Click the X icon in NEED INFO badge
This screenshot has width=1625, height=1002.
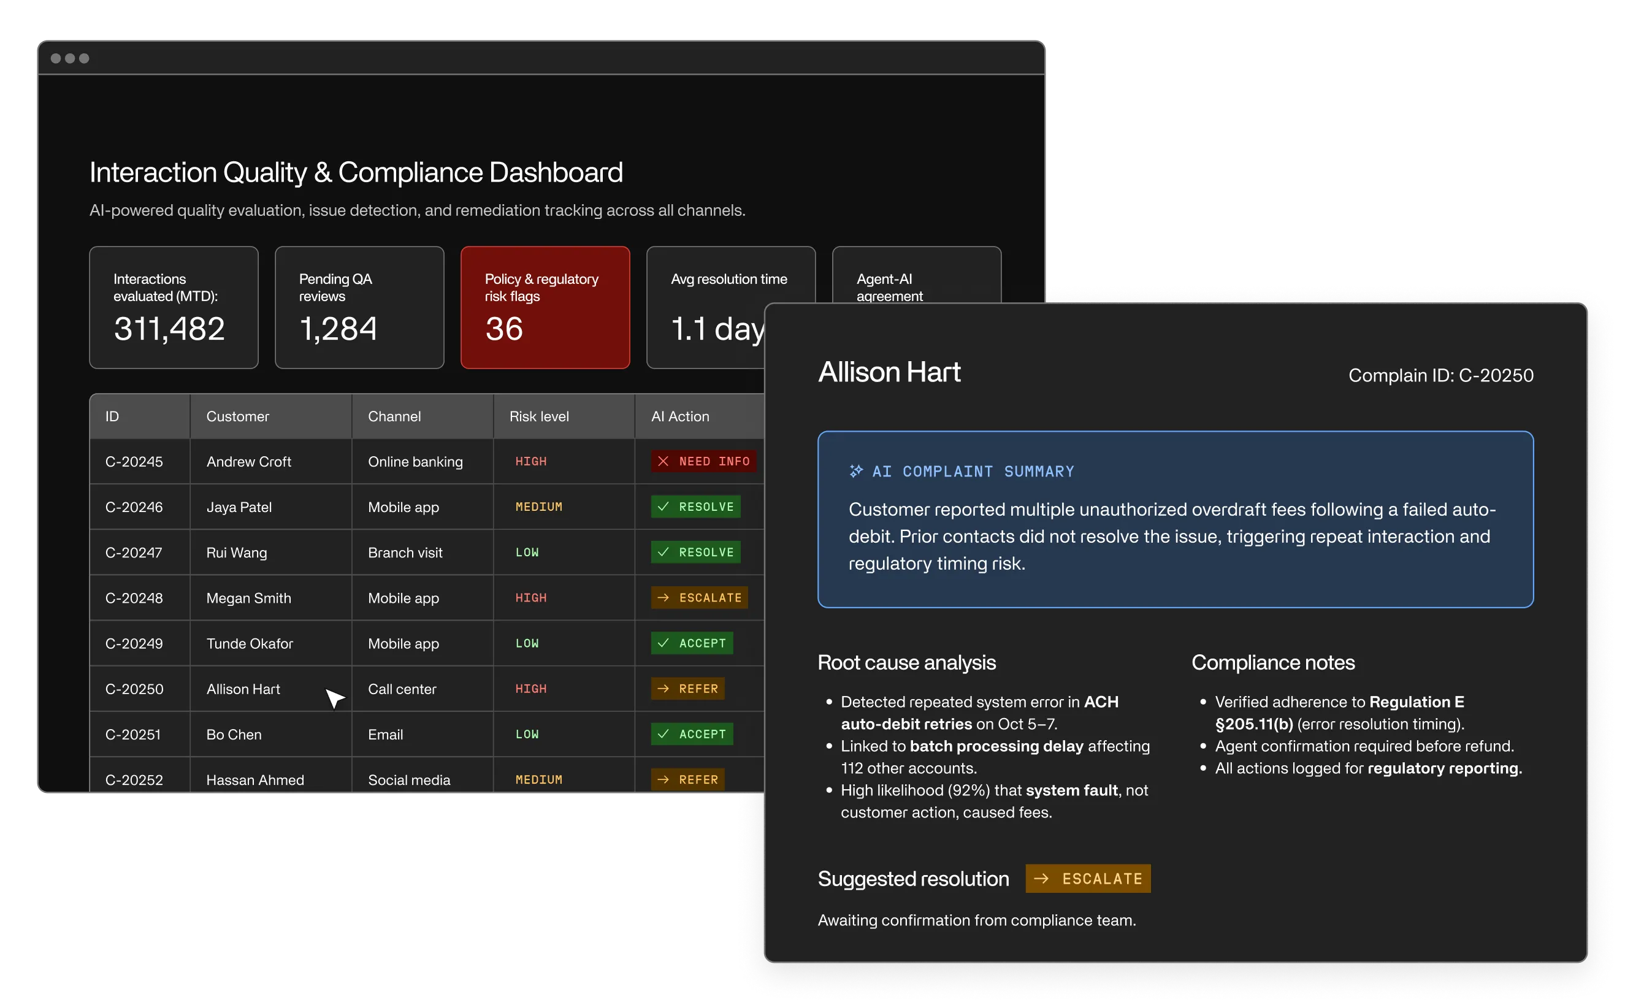coord(663,461)
